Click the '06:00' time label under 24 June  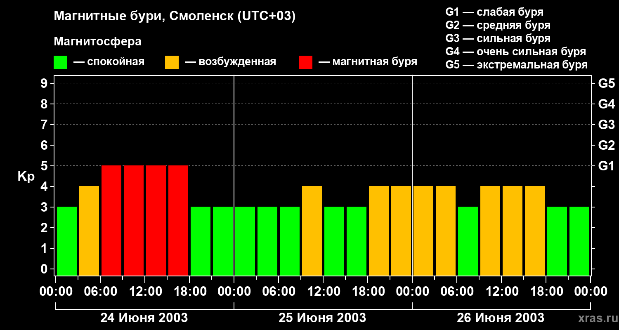click(100, 292)
